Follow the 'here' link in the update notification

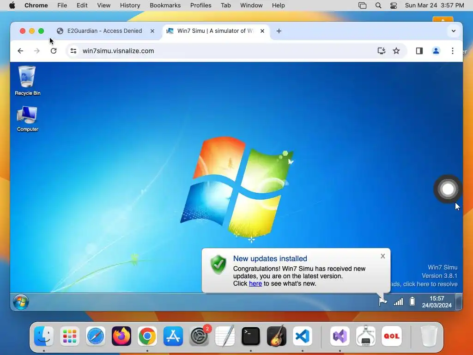pyautogui.click(x=255, y=283)
